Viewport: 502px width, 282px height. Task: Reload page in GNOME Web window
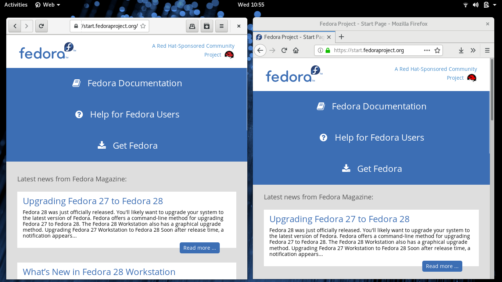[42, 26]
